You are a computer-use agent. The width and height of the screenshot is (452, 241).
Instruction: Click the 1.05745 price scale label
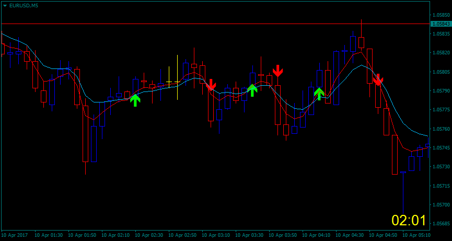click(x=441, y=148)
